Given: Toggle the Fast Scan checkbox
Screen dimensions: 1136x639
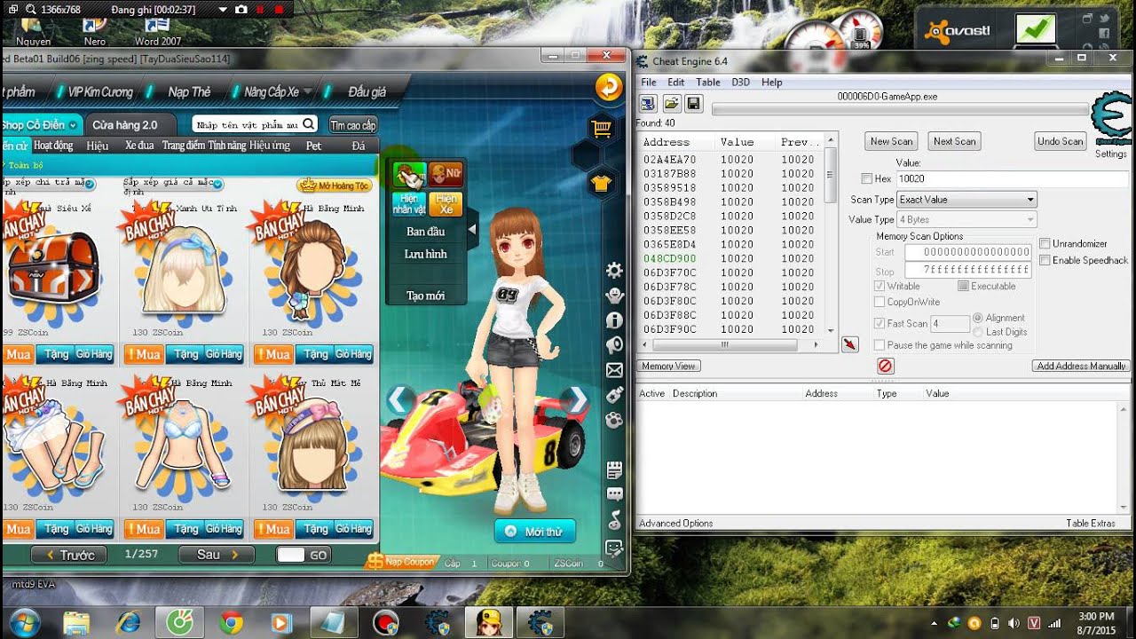Looking at the screenshot, I should [880, 324].
